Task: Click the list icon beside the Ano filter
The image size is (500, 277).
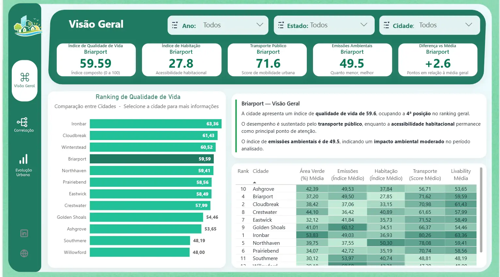Action: coord(175,25)
